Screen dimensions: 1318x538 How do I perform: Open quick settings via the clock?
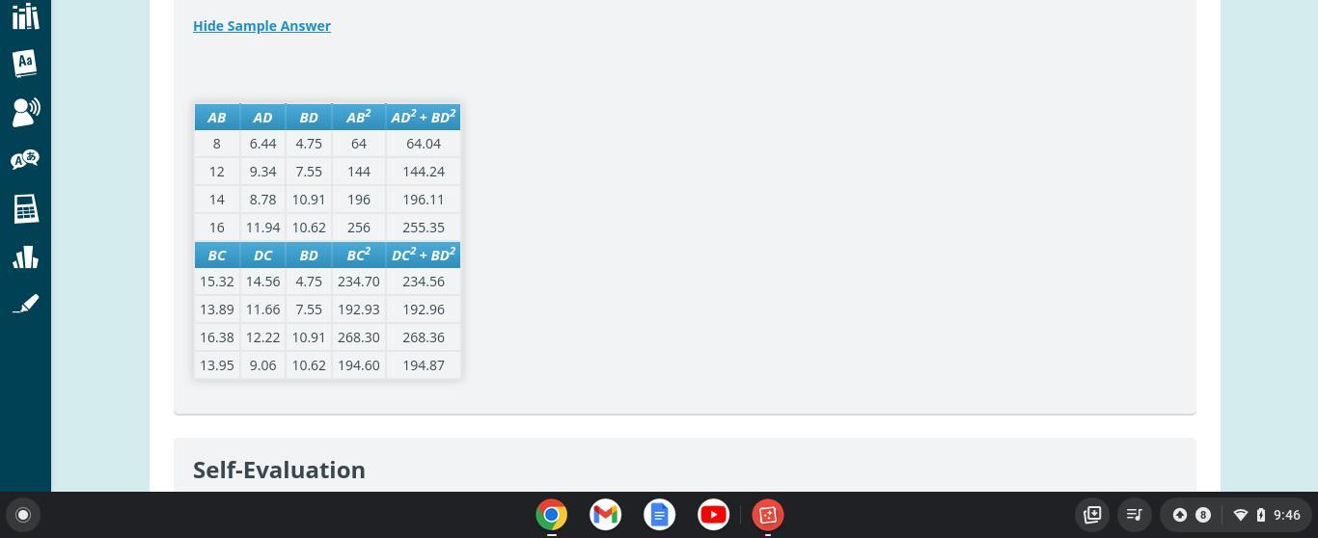[1287, 515]
